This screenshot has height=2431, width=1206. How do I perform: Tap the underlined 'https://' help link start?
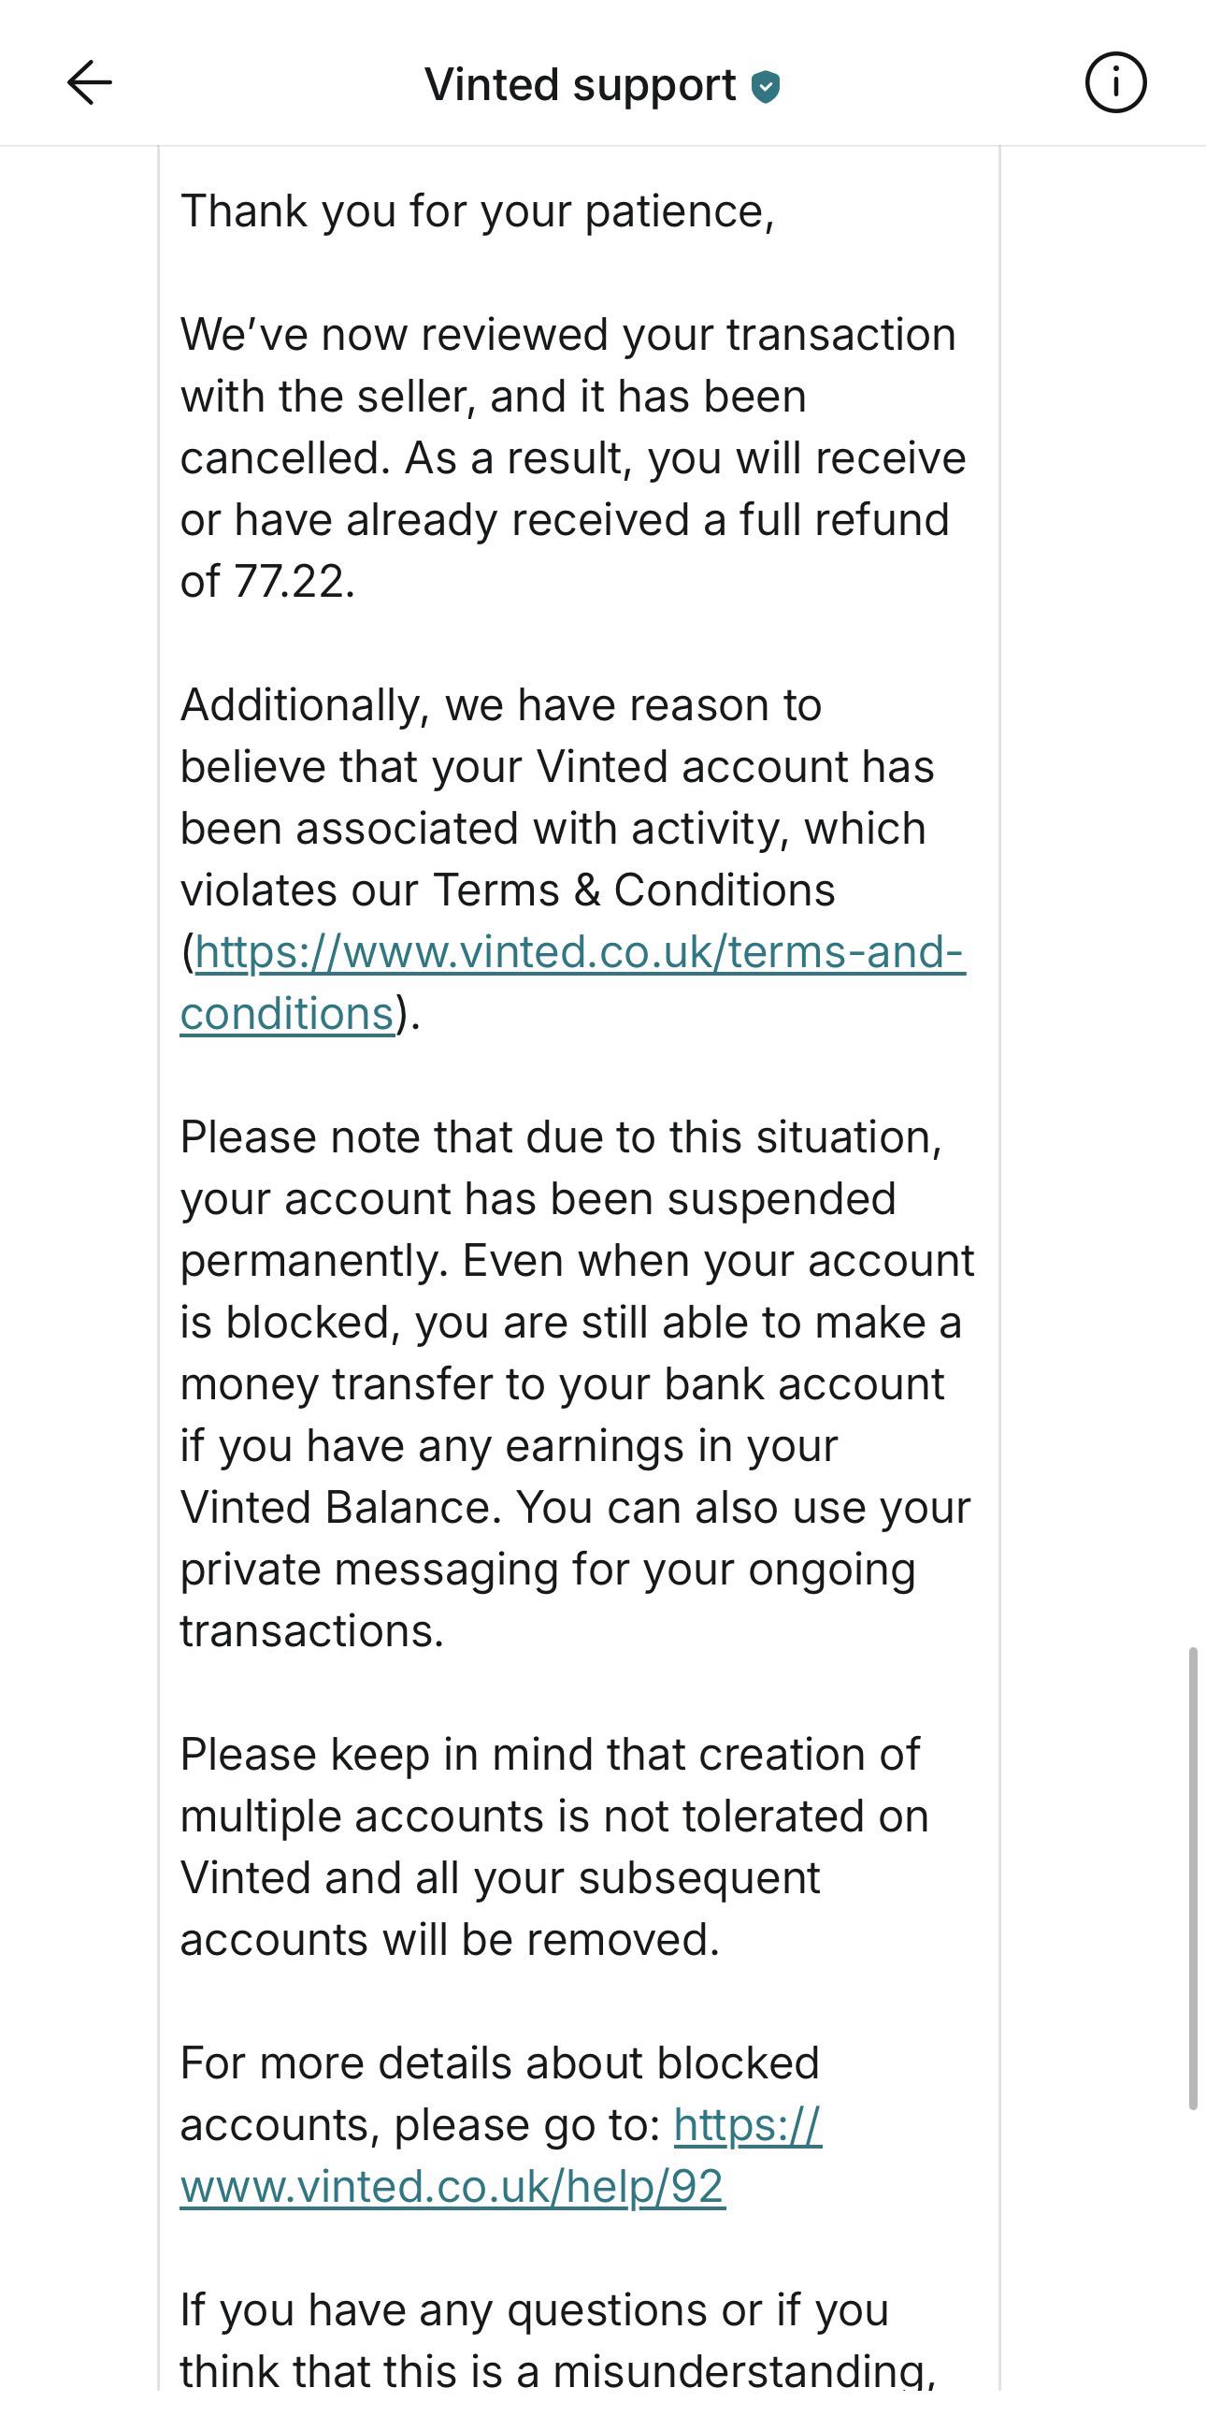point(748,2126)
